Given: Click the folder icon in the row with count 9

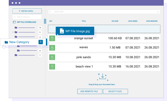Looking at the screenshot, I should [x=16, y=32].
